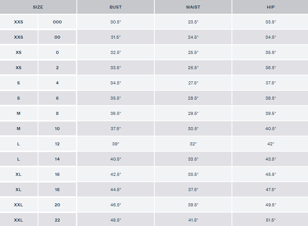Select the 40.5" hip measurement
This screenshot has width=308, height=226.
270,129
